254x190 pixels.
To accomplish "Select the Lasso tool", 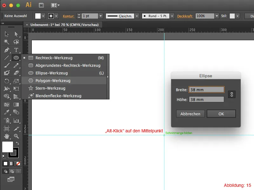I will tap(16, 42).
